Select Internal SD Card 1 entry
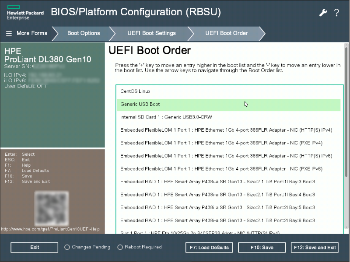Screen dimensions: 350x262 (x=166, y=117)
